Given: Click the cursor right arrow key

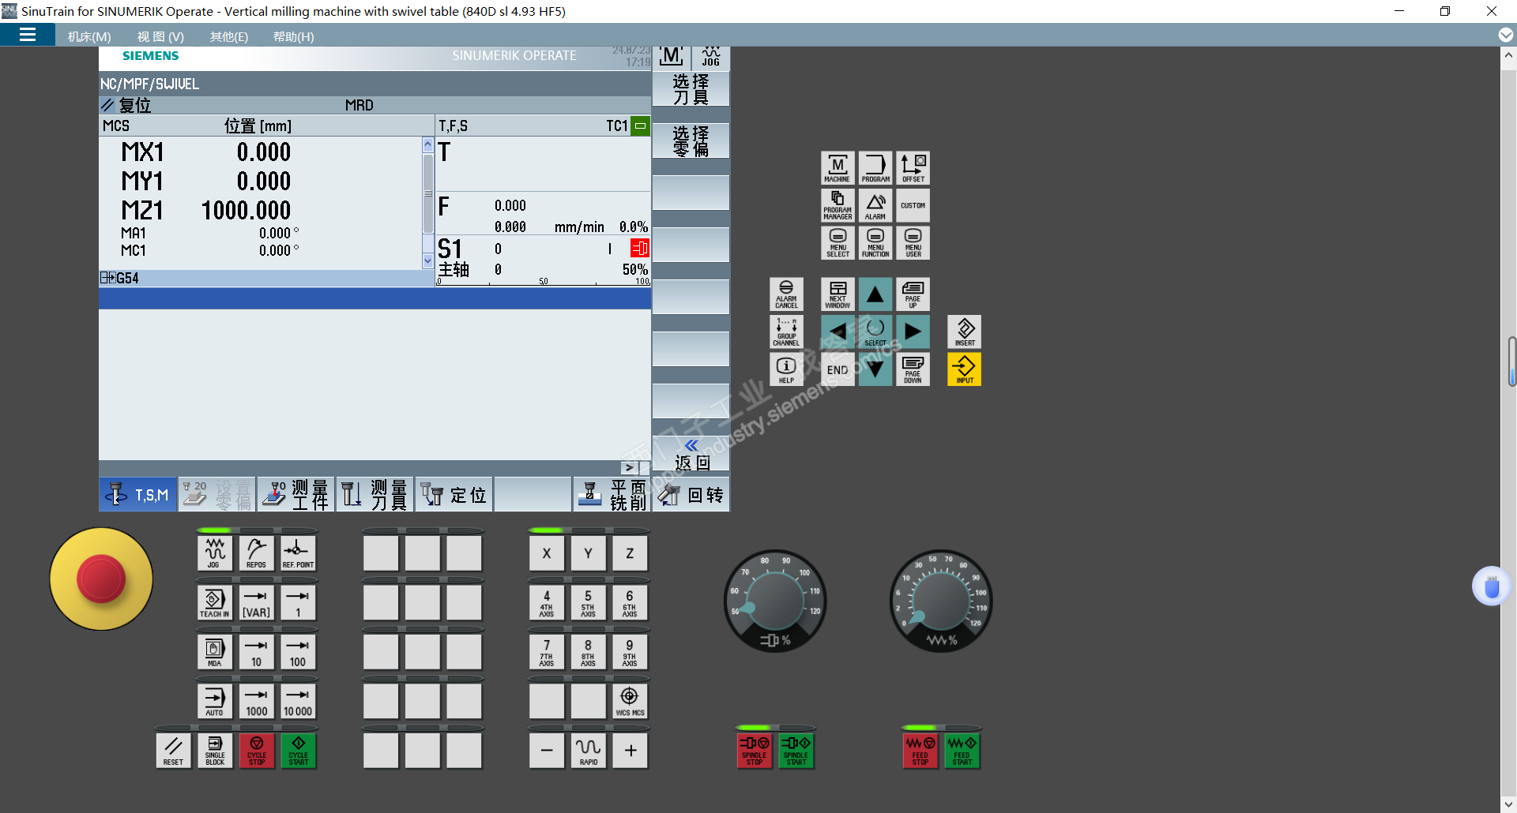Looking at the screenshot, I should (x=913, y=332).
